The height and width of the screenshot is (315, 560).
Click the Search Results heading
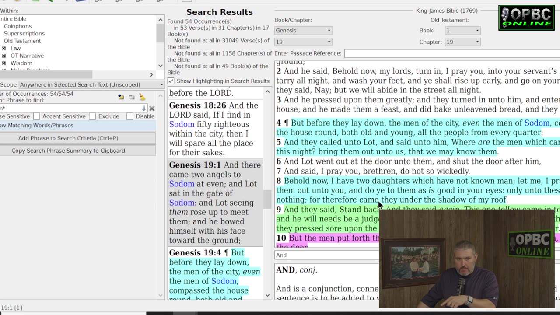(x=220, y=12)
